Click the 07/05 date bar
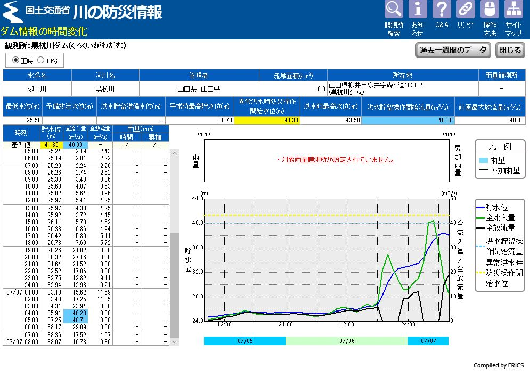 244,341
